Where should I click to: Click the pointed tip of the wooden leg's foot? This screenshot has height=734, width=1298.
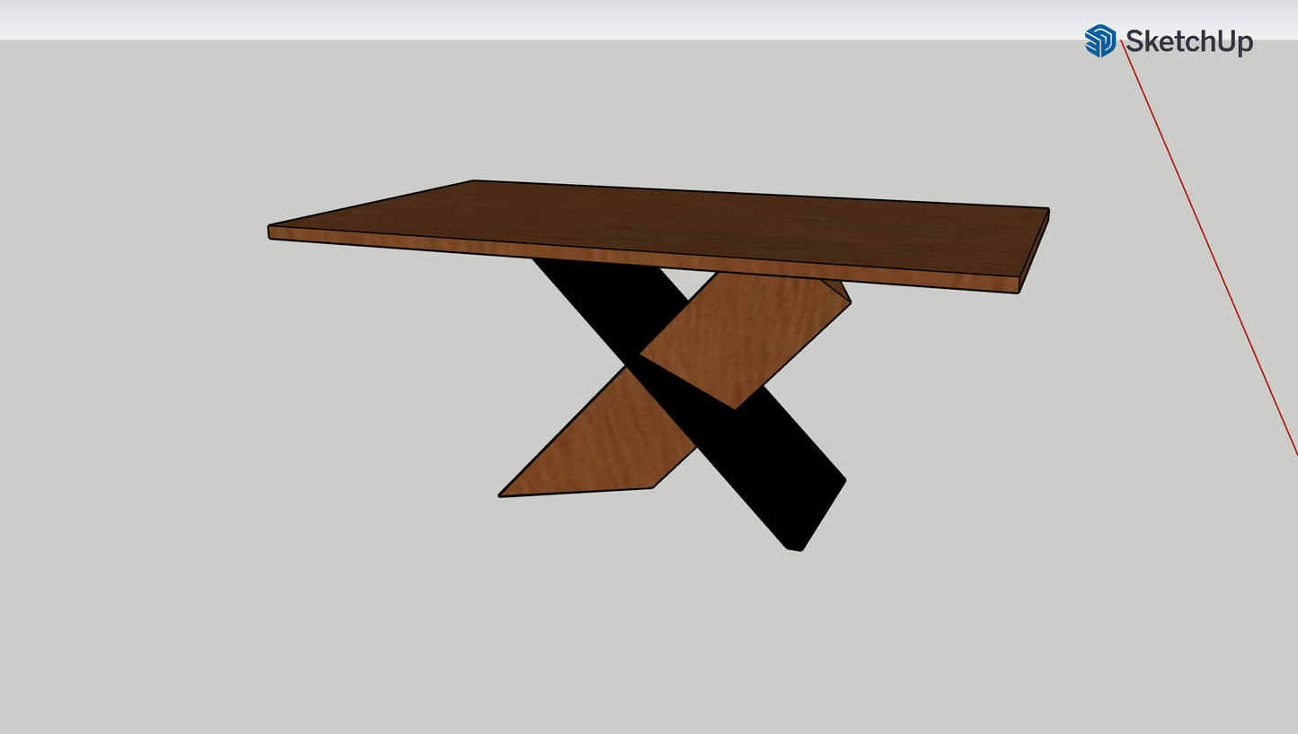(x=500, y=495)
